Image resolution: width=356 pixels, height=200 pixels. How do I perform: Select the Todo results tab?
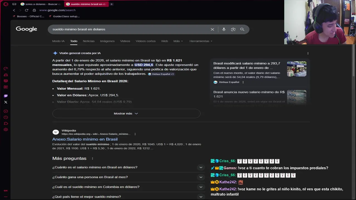(x=74, y=41)
